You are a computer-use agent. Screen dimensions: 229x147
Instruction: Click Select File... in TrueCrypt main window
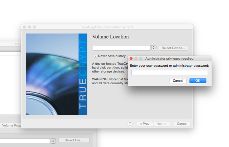pos(74,140)
